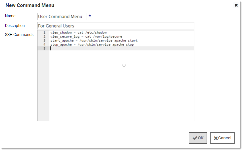Place cursor in the view_shadow command line
Viewport: 243px width, 151px height.
[78, 33]
